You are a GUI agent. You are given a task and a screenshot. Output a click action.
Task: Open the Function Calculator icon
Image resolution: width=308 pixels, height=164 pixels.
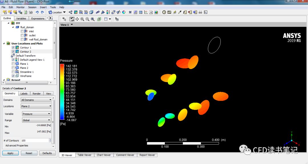coord(185,12)
